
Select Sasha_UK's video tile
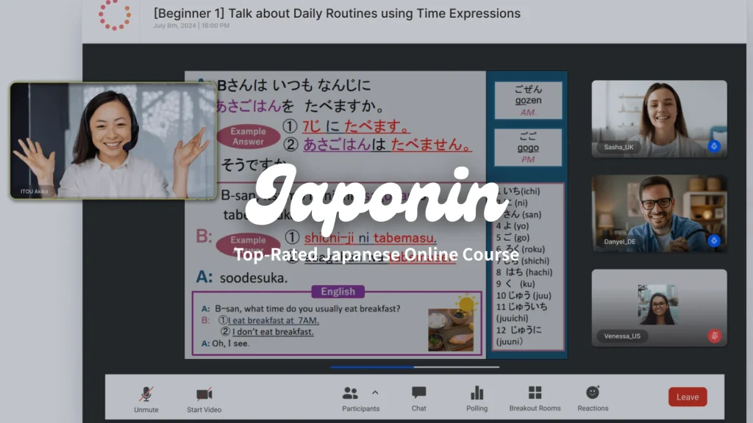click(660, 117)
